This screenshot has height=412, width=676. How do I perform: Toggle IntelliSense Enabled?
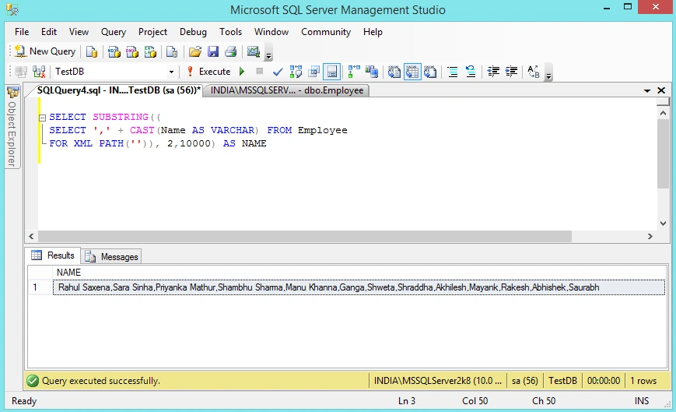tap(332, 72)
